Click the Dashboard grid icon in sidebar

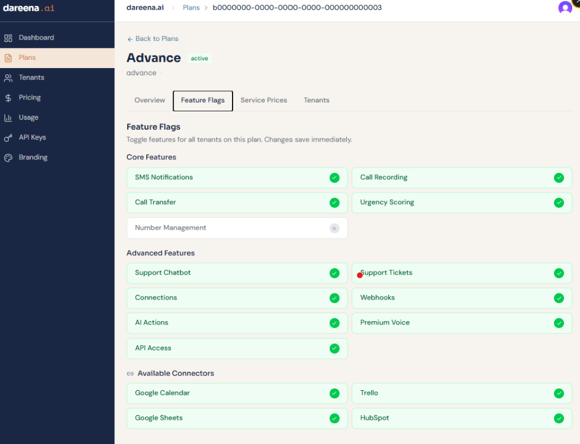[x=8, y=38]
